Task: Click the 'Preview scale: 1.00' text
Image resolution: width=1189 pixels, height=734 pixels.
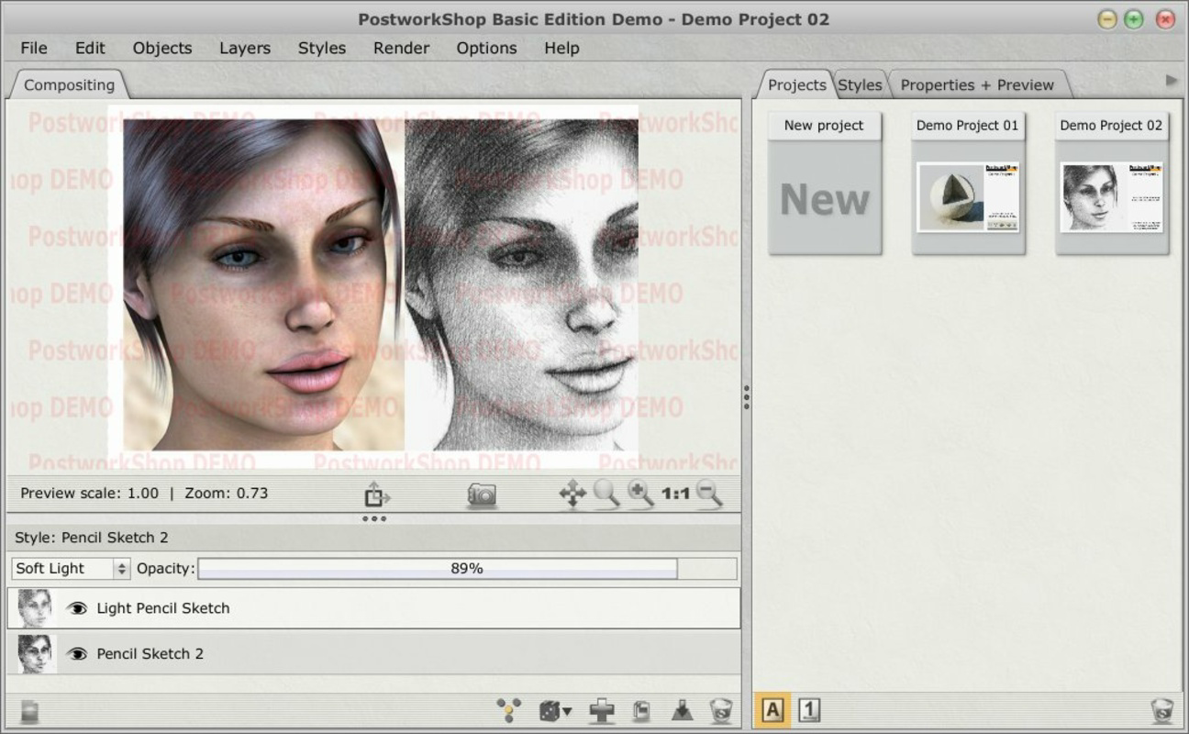Action: (89, 493)
